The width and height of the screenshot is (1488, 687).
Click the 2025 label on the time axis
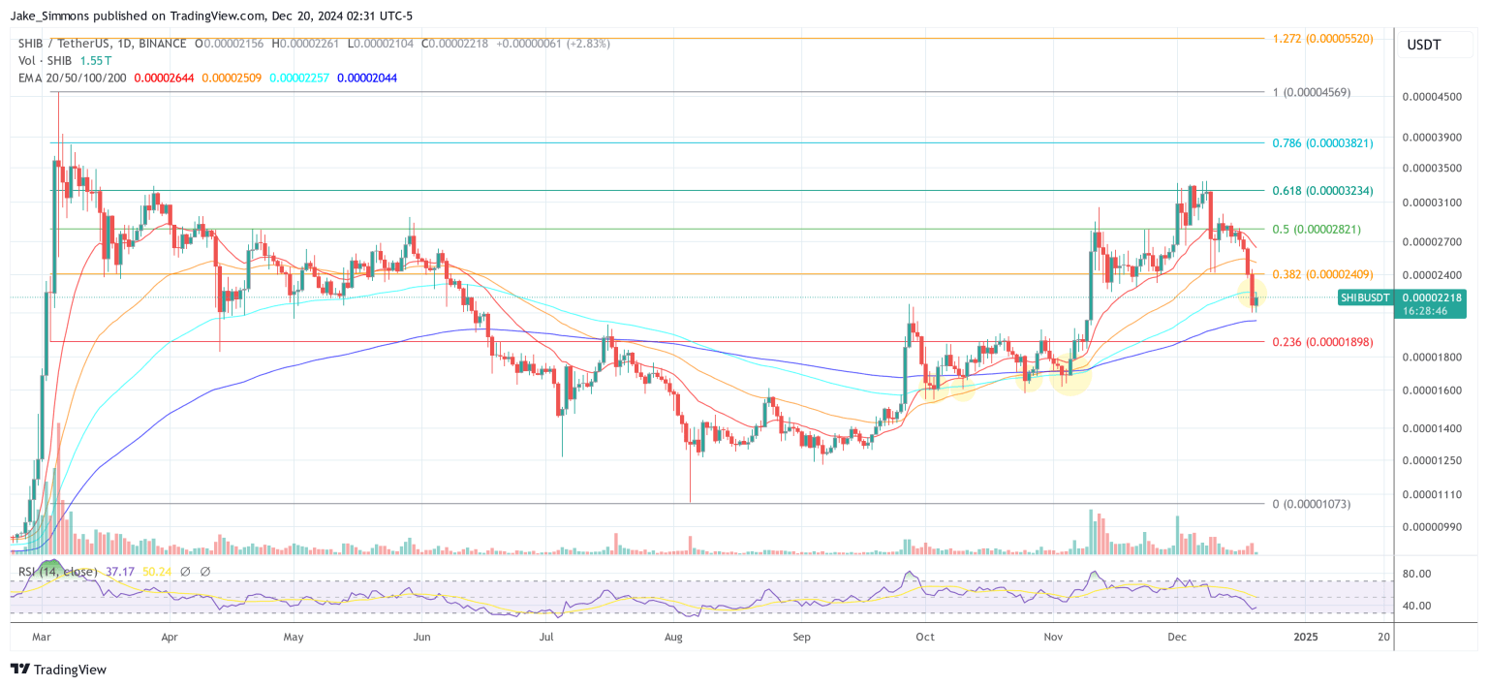click(x=1306, y=638)
